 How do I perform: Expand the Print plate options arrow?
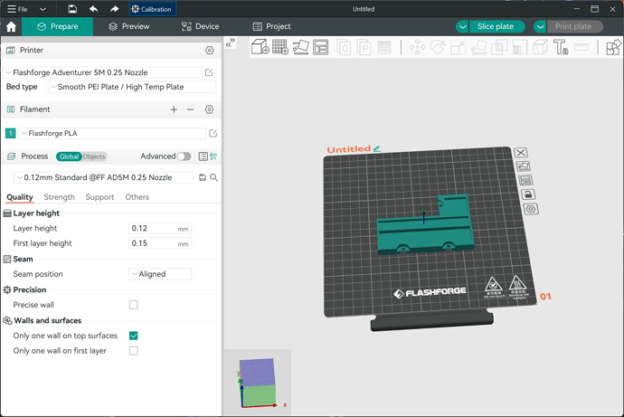tap(540, 26)
